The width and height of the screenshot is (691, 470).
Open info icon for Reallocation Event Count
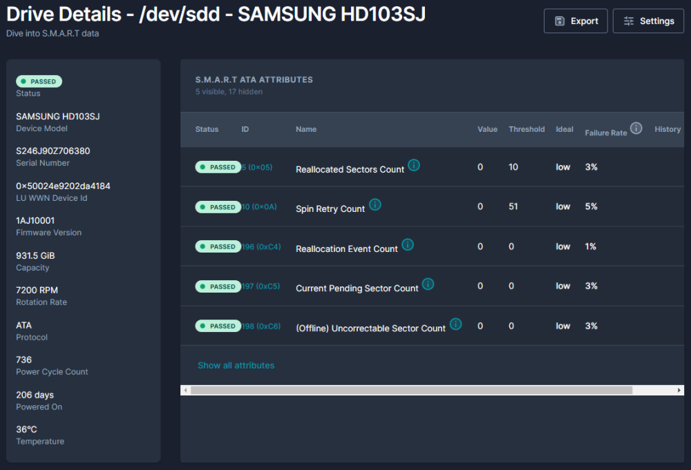(408, 245)
